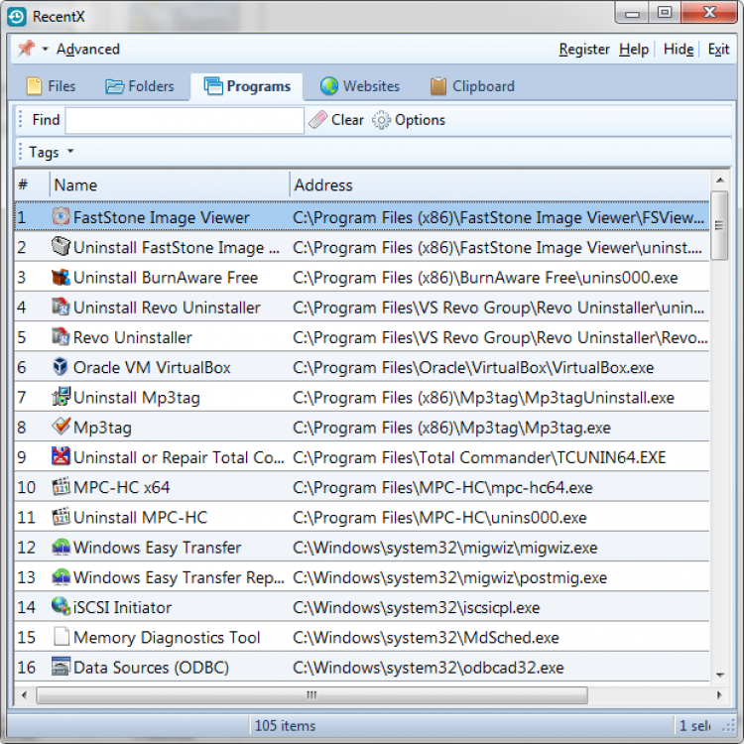Click the iSCSI Initiator globe icon

[61, 606]
